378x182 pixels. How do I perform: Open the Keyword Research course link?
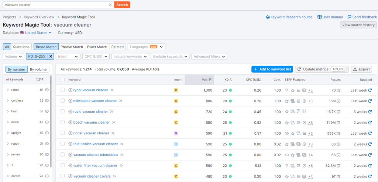point(289,17)
